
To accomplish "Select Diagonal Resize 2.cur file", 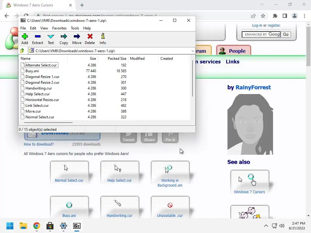I will pyautogui.click(x=42, y=83).
